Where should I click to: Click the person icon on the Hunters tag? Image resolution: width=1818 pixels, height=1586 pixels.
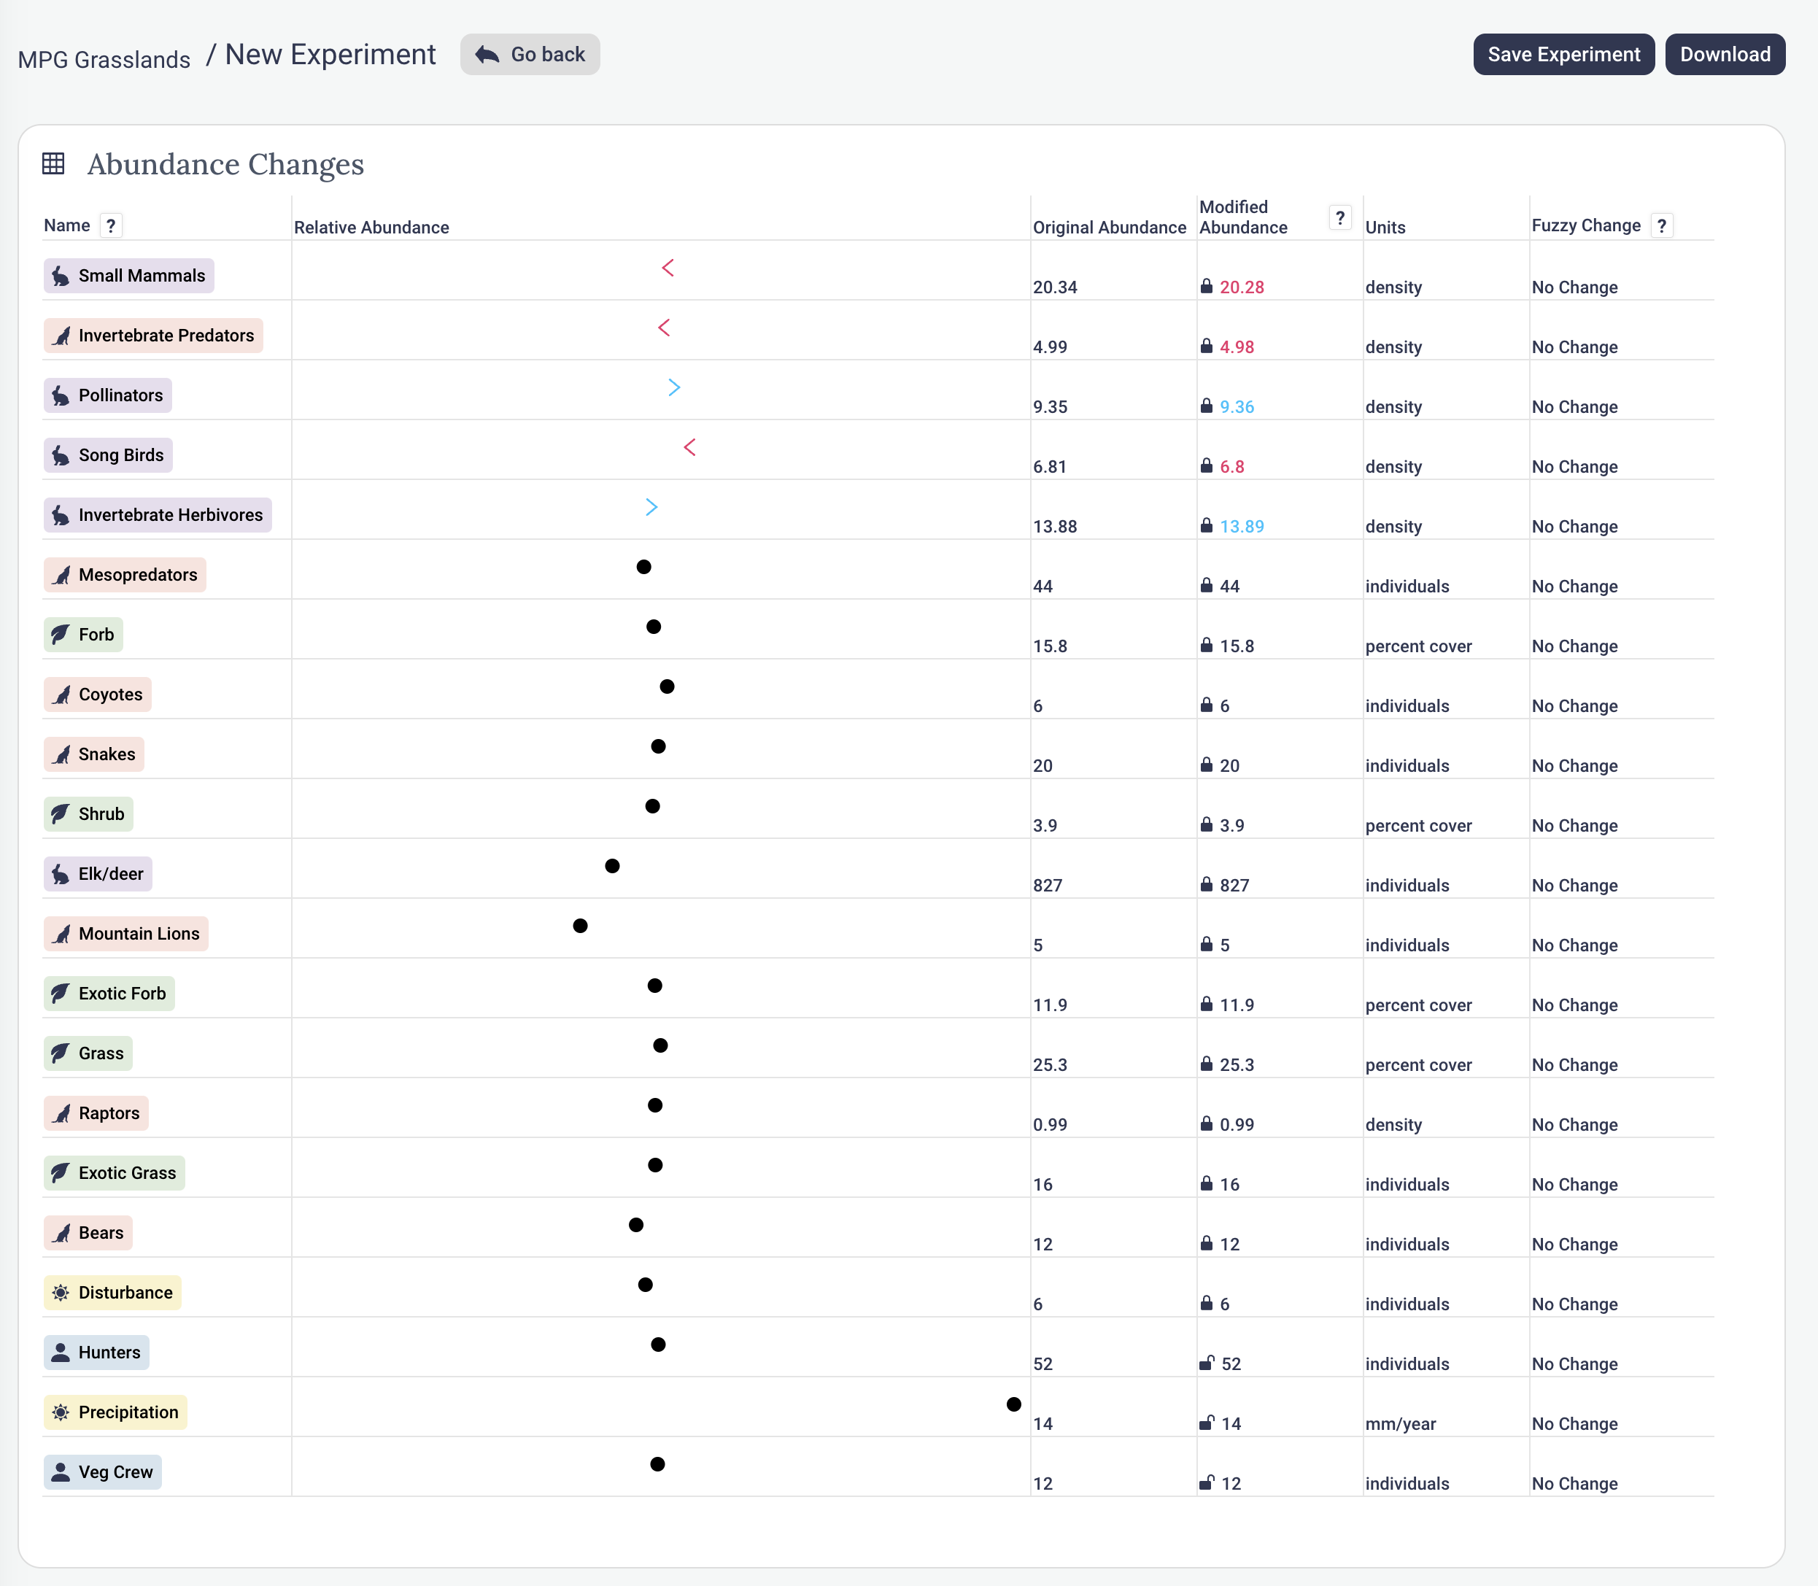pos(61,1353)
